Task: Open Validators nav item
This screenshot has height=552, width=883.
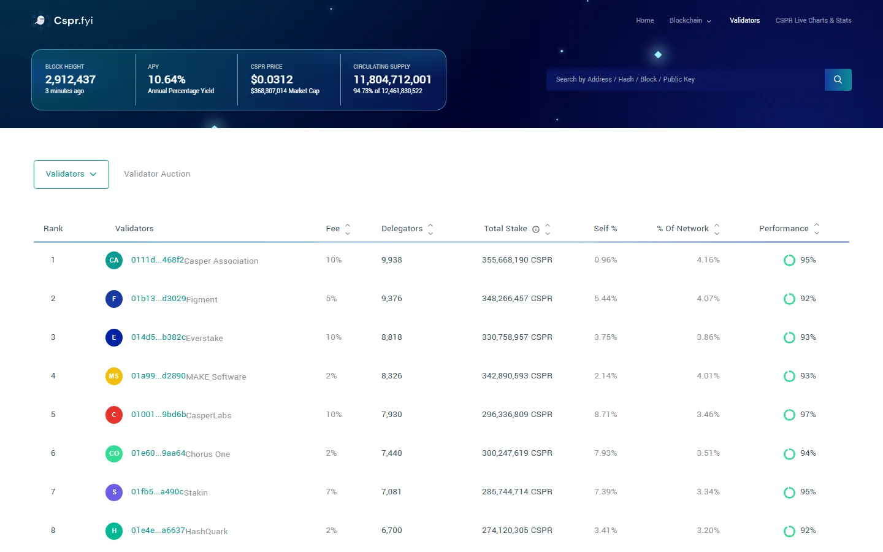Action: (x=744, y=20)
